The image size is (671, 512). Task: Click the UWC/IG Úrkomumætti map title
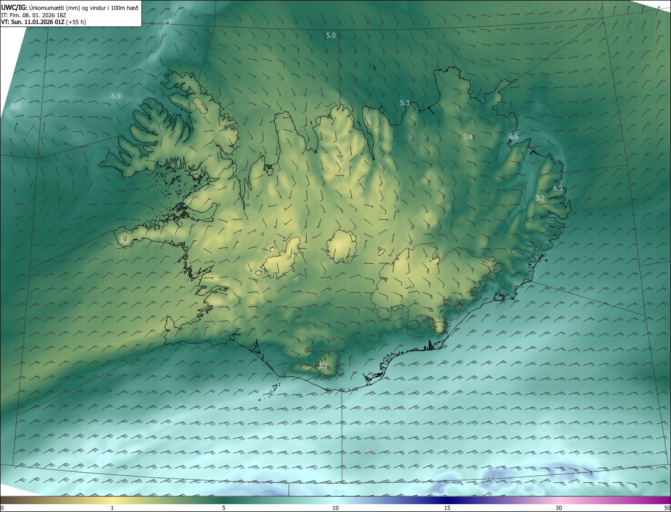tap(70, 7)
